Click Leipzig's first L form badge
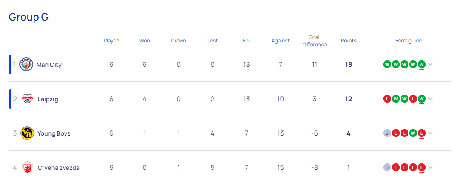The image size is (460, 184). pyautogui.click(x=387, y=99)
